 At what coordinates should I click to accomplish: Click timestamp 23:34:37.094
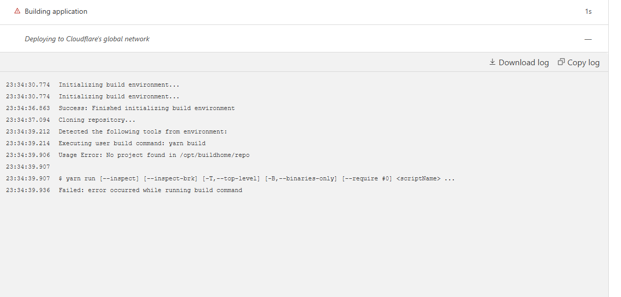pos(28,120)
